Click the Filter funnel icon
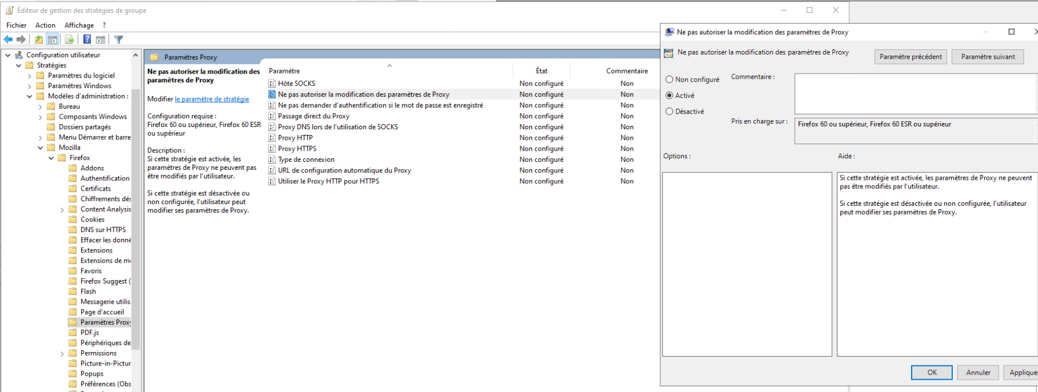The width and height of the screenshot is (1038, 392). (x=119, y=39)
